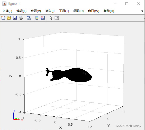Open the 桌面(D) menu

78,11
